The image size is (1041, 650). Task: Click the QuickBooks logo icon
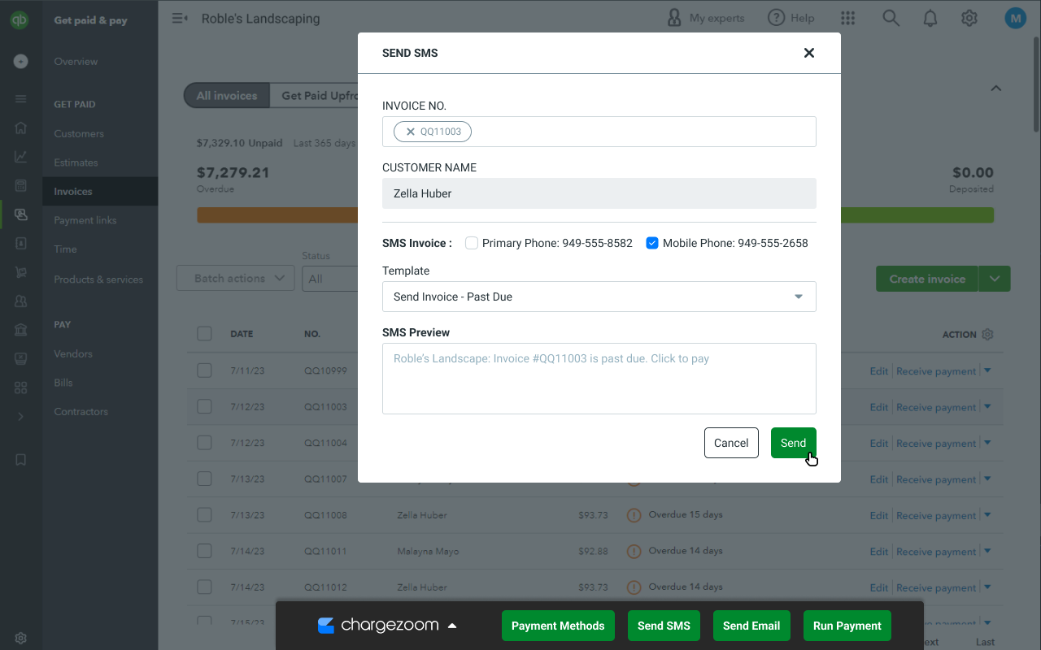(20, 20)
